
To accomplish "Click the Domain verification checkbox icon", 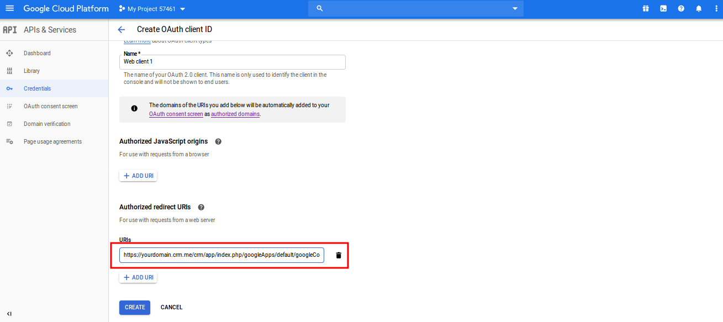I will pos(9,124).
